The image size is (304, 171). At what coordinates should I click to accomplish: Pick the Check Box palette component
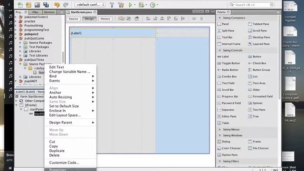point(257,63)
